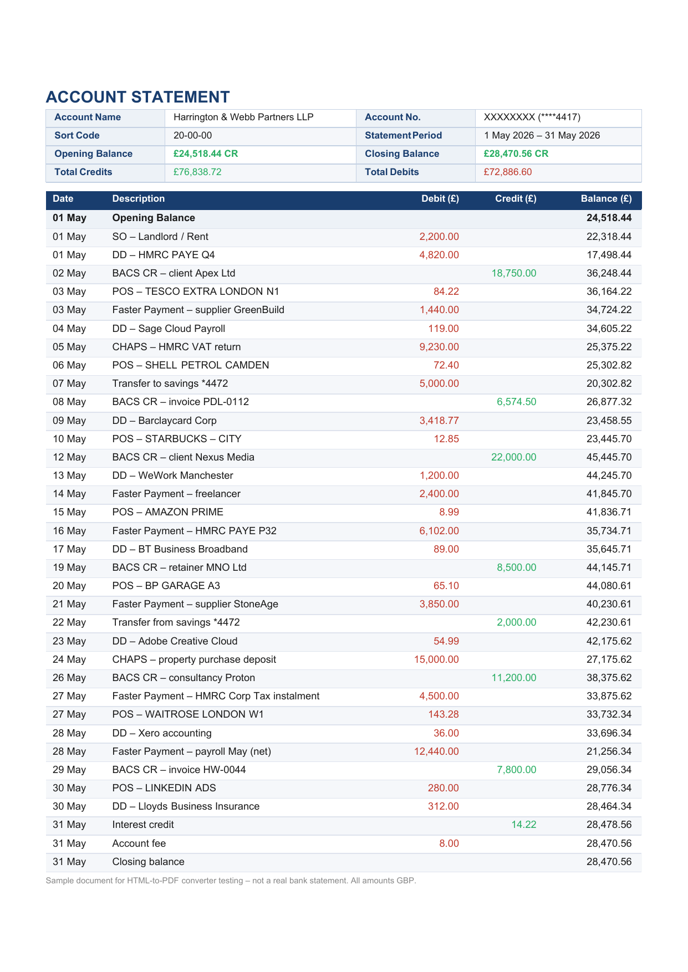Select the 9,230.00 HMRC VAT return debit
688x972 pixels.
(439, 347)
